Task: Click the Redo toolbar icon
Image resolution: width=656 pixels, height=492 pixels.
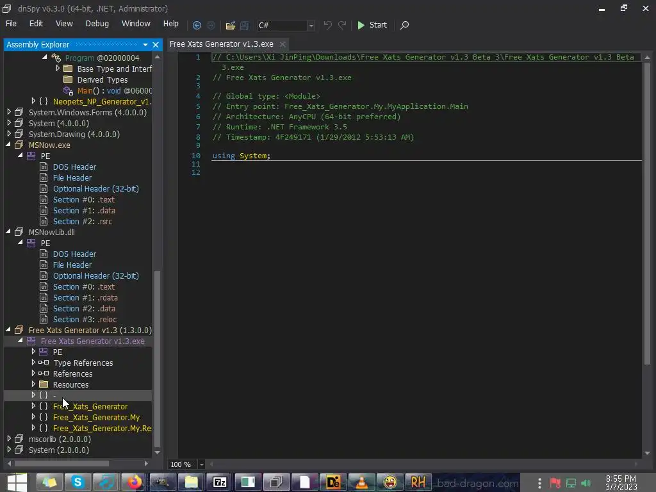Action: pos(342,25)
